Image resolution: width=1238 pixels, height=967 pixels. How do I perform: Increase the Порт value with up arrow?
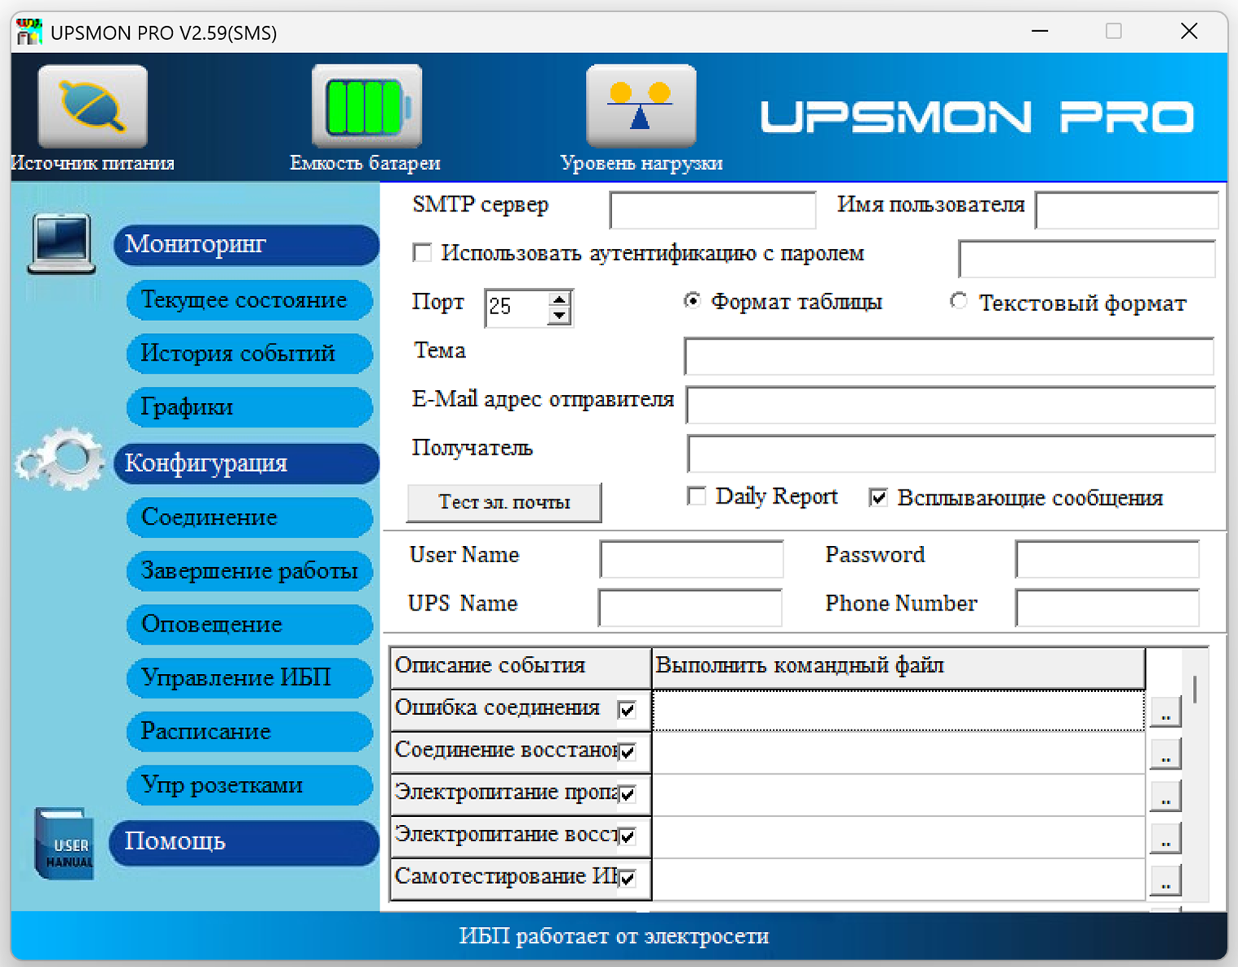tap(559, 299)
